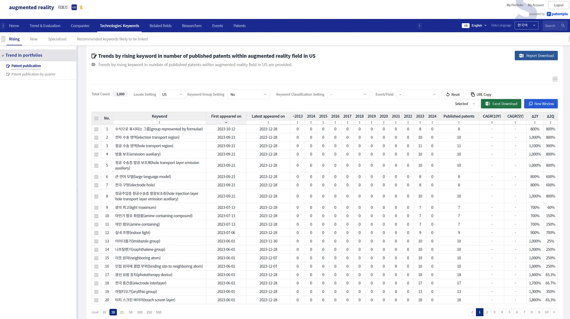Reset the filter settings

pos(453,95)
